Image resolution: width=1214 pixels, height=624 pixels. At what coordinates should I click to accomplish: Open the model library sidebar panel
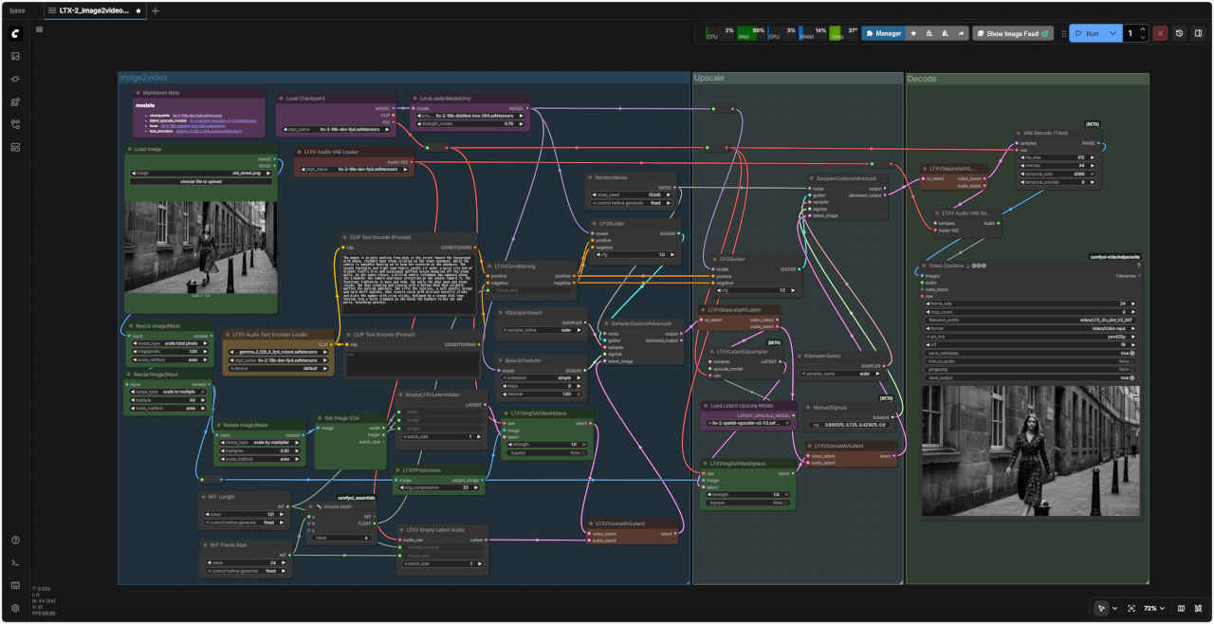[15, 101]
